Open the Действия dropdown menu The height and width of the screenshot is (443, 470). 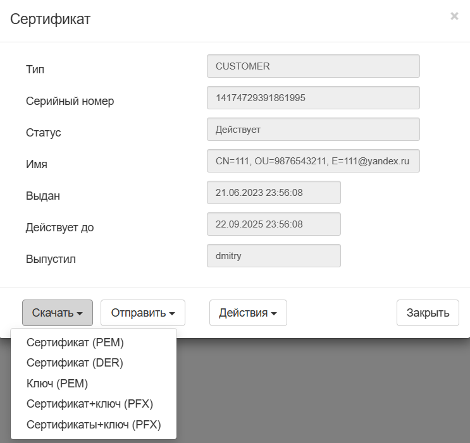248,312
